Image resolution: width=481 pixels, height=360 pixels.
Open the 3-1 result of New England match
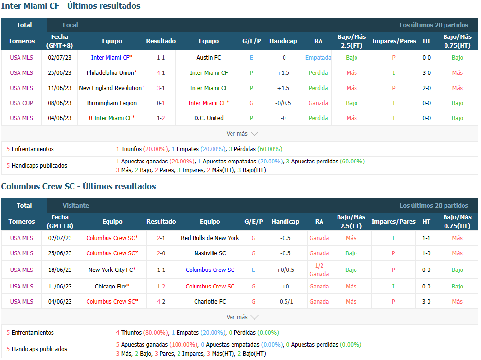tap(161, 88)
